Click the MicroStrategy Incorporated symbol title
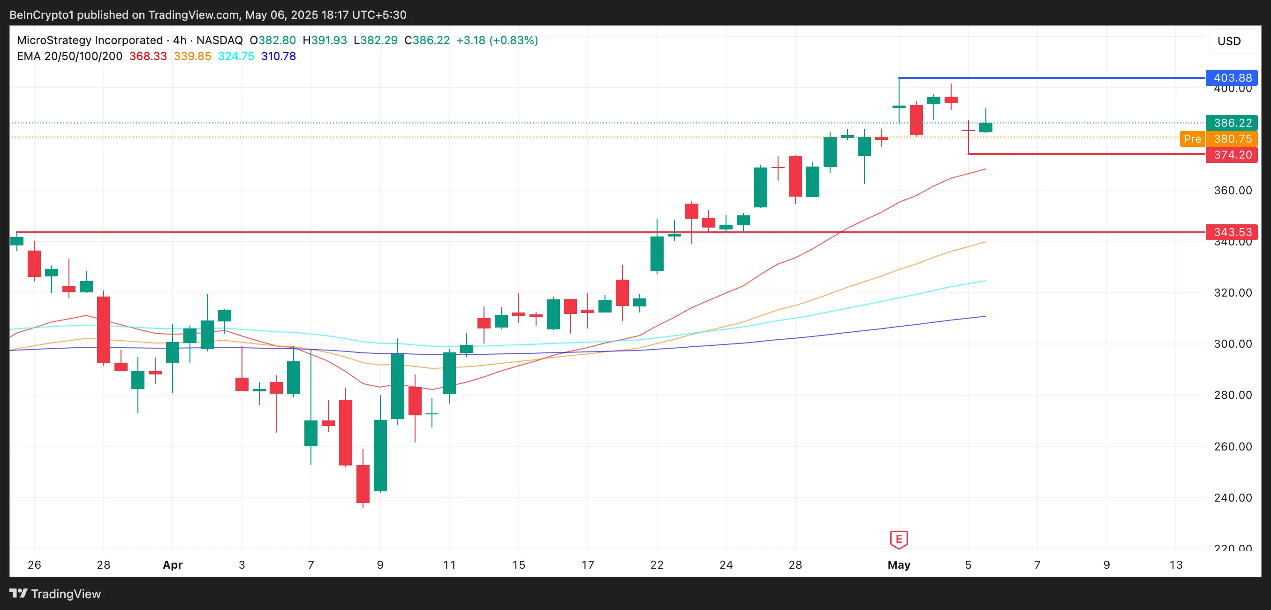 coord(90,40)
